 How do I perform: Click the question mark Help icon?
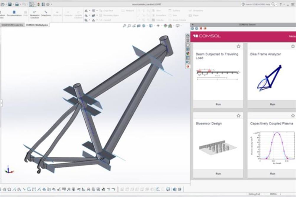click(x=281, y=4)
